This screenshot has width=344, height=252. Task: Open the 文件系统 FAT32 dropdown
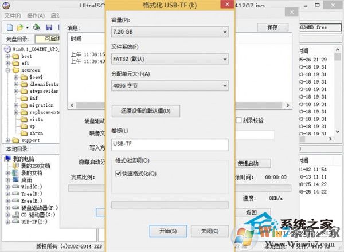tap(170, 59)
